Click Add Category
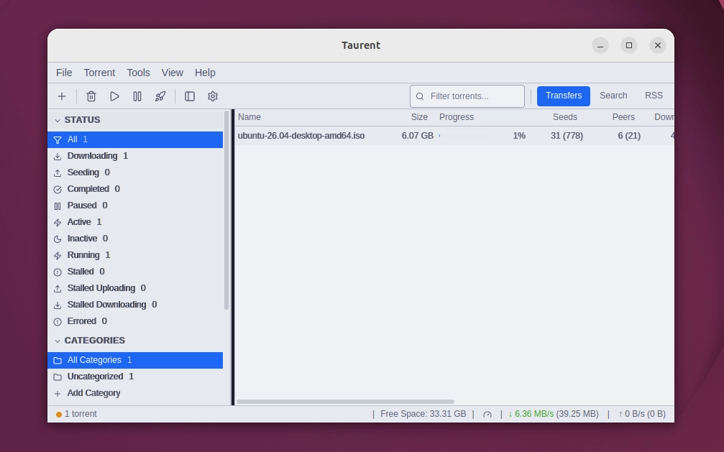The image size is (724, 452). pyautogui.click(x=135, y=393)
